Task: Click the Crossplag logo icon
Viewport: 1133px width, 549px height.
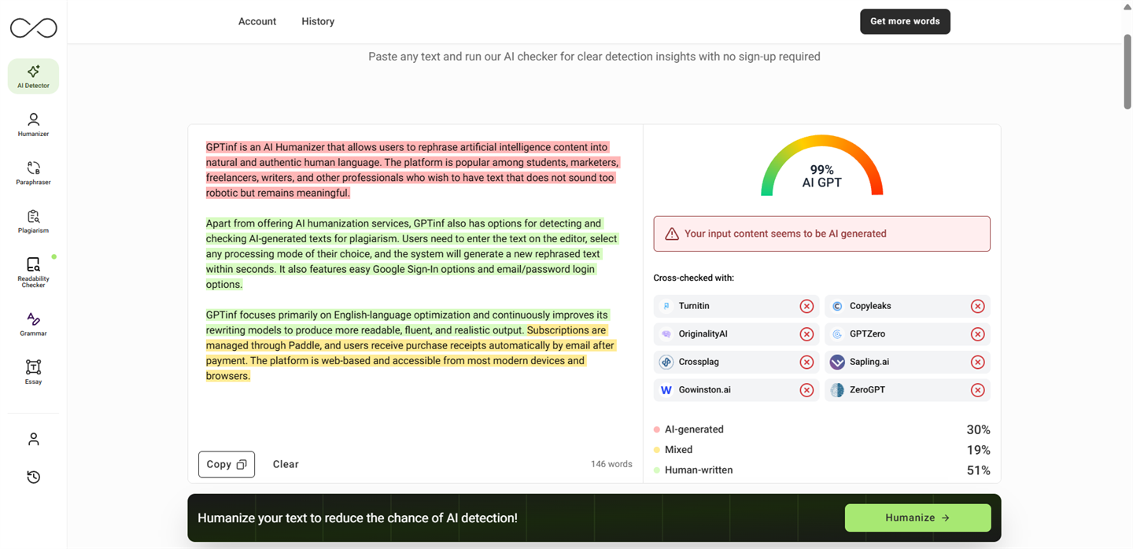Action: click(x=666, y=362)
